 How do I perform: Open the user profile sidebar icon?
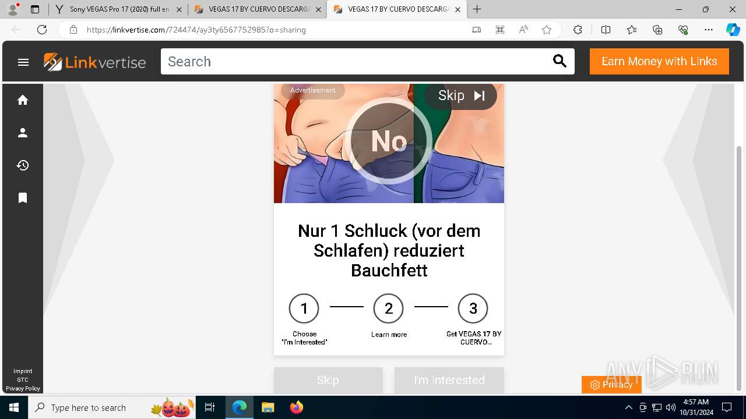pyautogui.click(x=23, y=133)
